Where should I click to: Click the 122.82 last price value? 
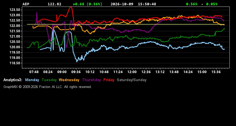55,4
